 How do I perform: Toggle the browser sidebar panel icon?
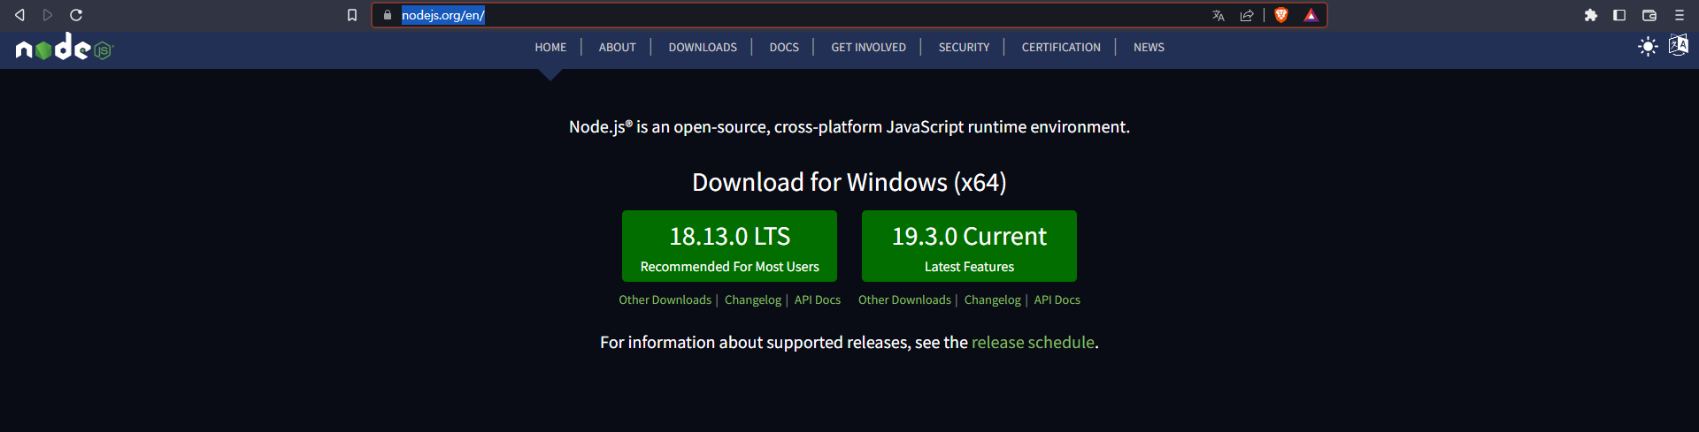pyautogui.click(x=1619, y=15)
